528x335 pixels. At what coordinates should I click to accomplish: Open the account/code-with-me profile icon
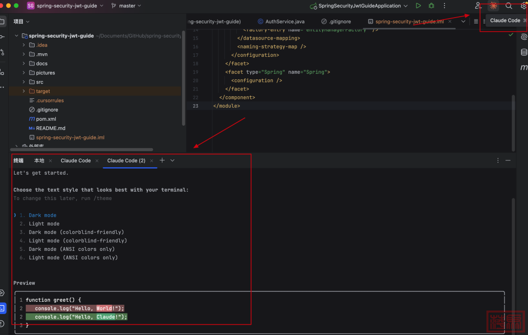tap(478, 6)
